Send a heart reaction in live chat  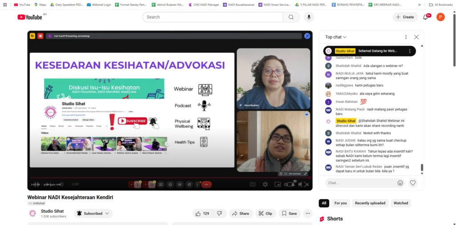click(413, 183)
